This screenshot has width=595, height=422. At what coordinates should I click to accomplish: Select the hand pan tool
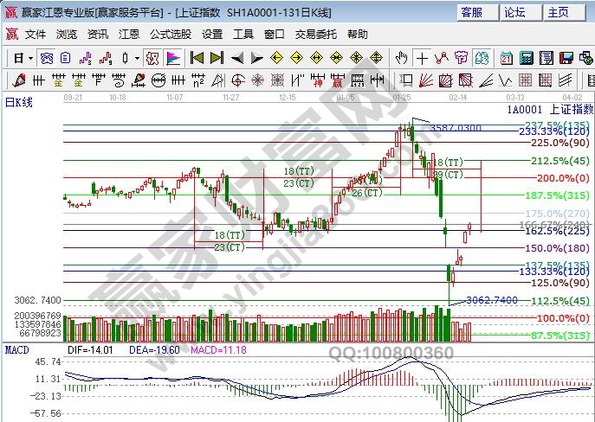tap(402, 59)
